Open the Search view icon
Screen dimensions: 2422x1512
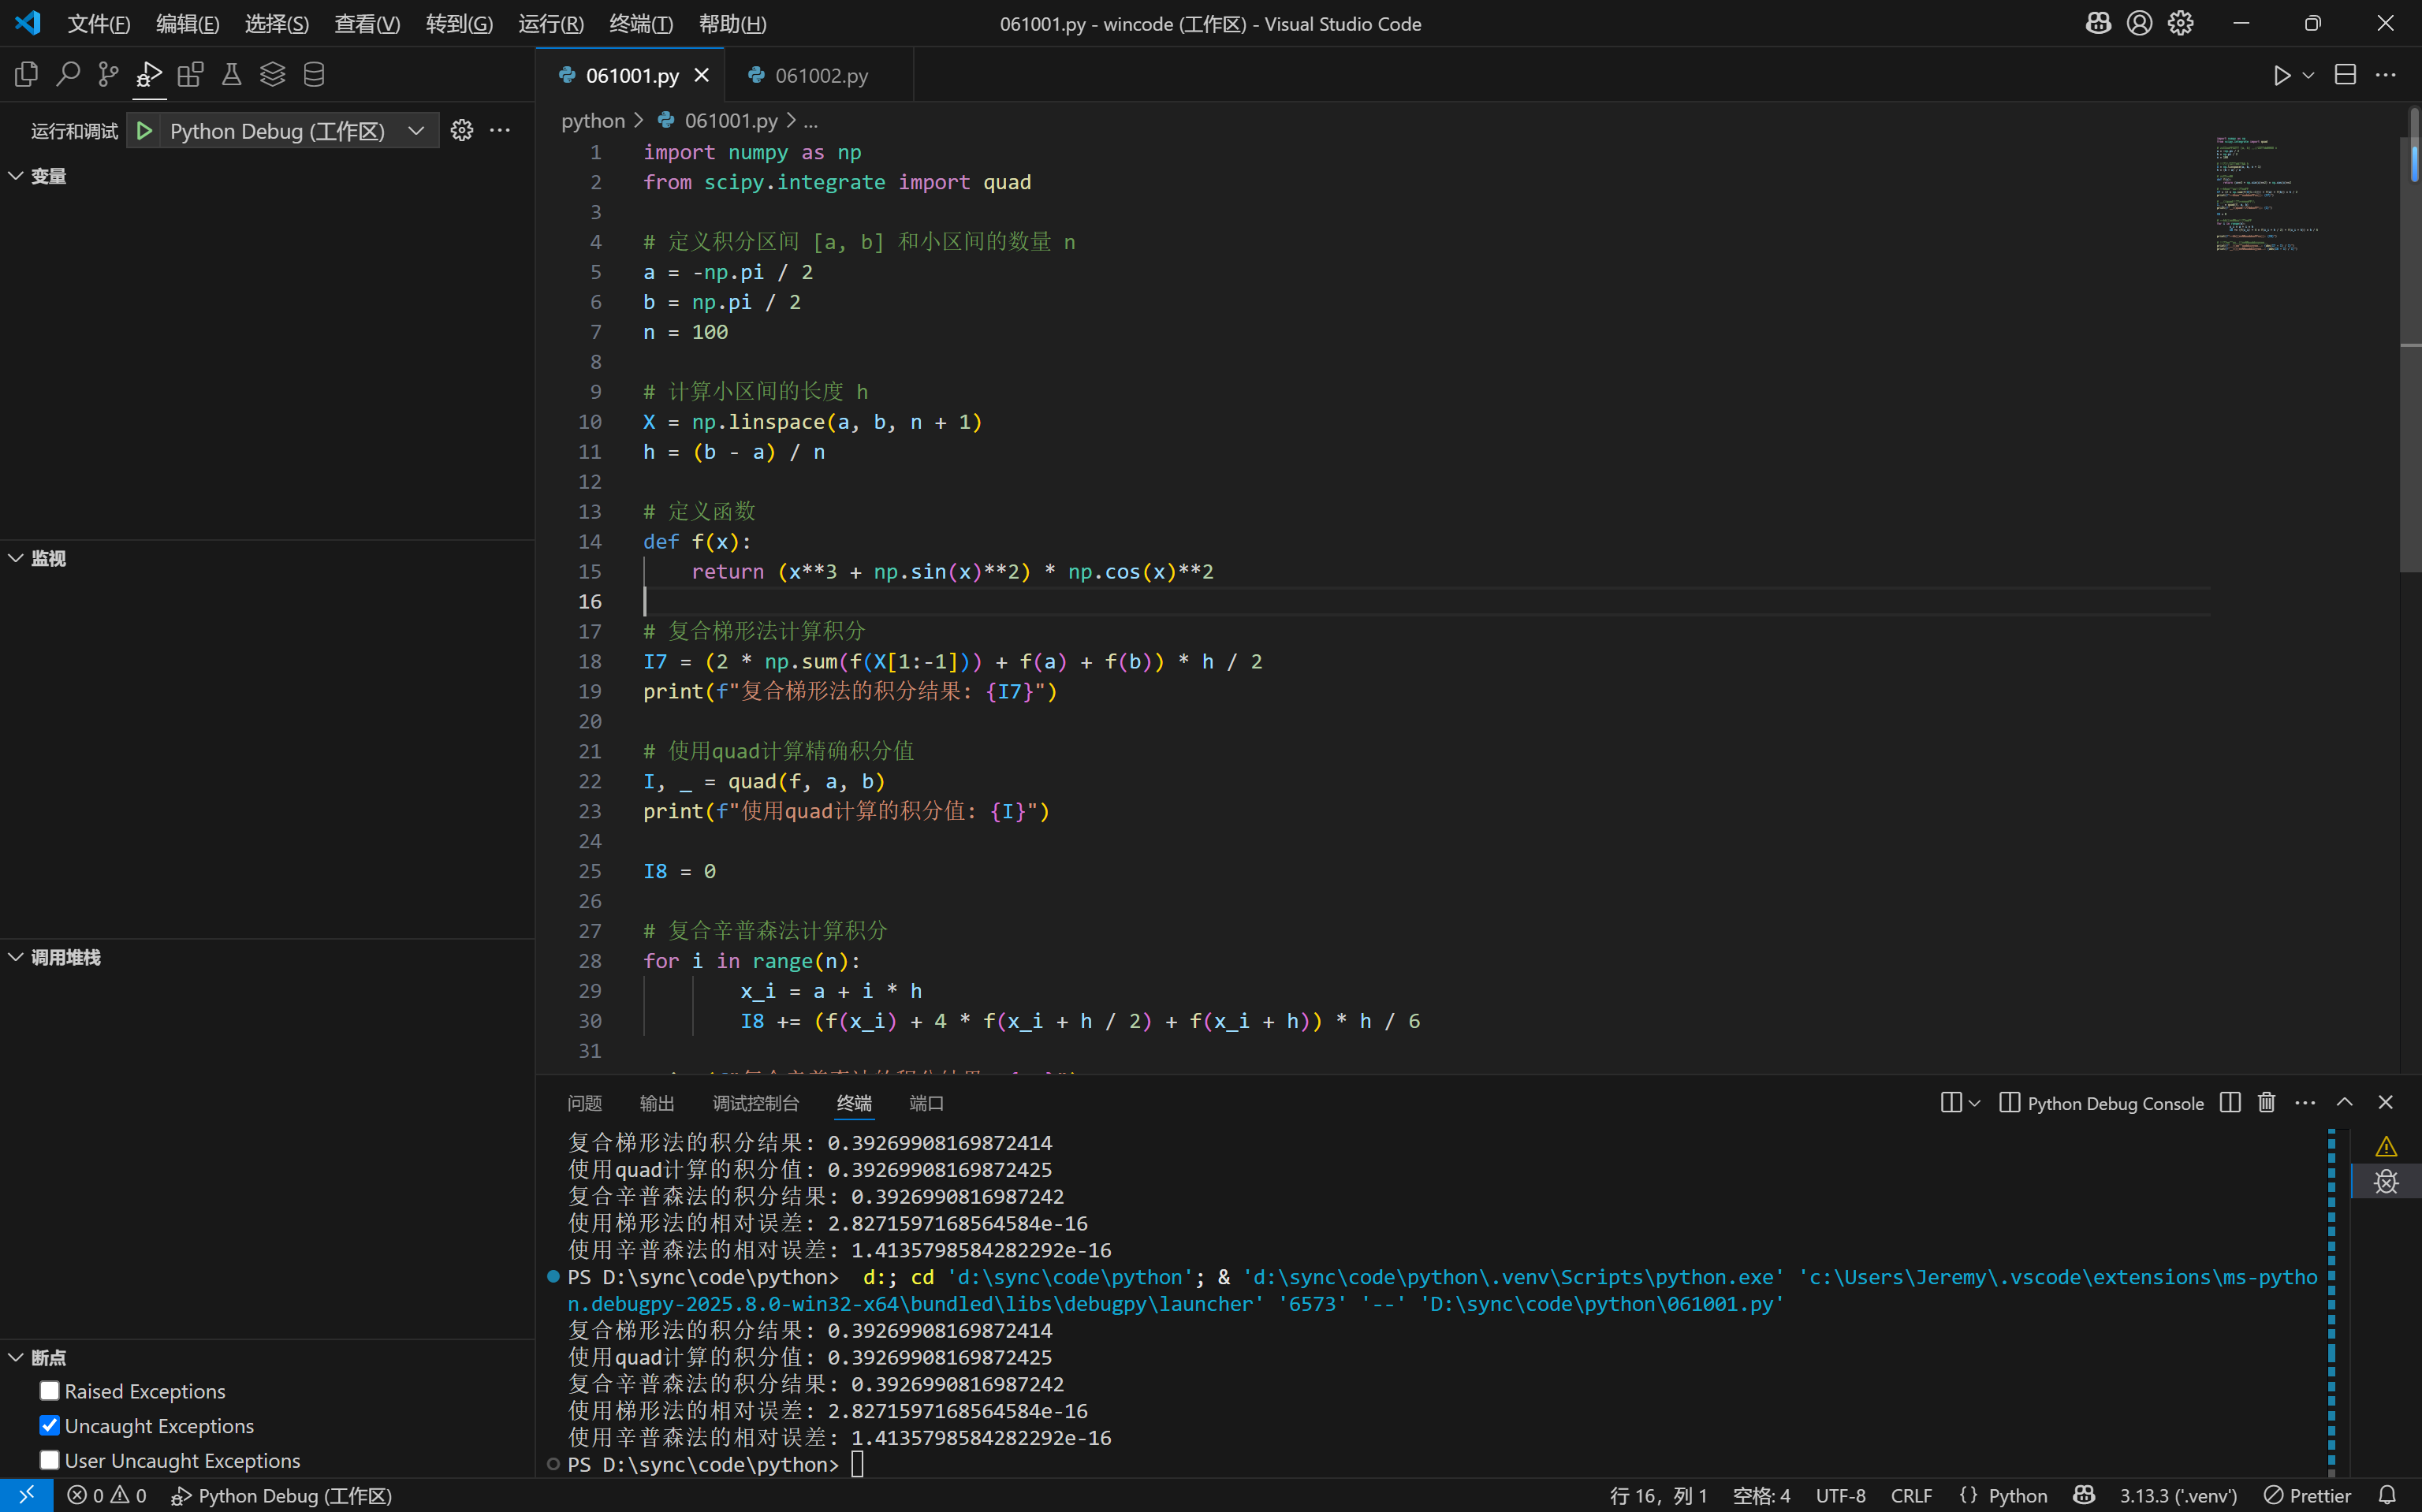(x=68, y=74)
